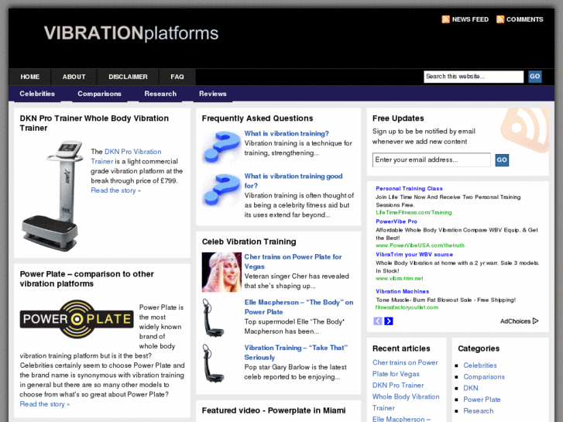The image size is (563, 422).
Task: Click 'Read the story' under Power Plate comparison
Action: [x=44, y=404]
